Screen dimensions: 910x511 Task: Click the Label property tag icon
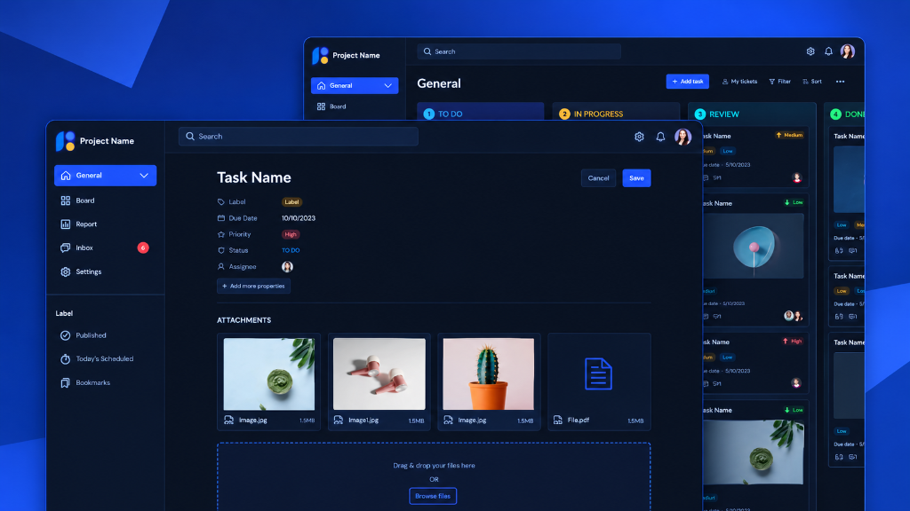point(221,202)
